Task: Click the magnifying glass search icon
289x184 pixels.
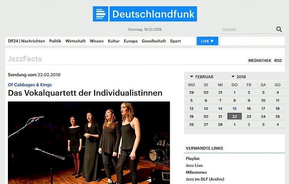Action: click(x=279, y=29)
